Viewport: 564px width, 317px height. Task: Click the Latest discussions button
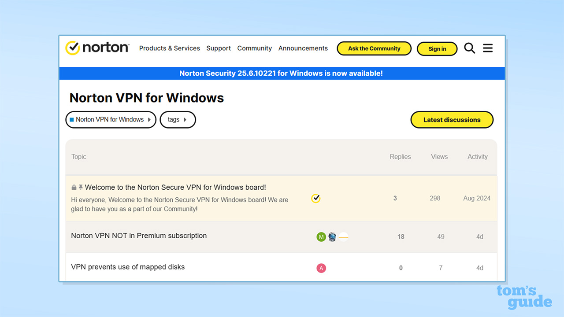pos(452,120)
